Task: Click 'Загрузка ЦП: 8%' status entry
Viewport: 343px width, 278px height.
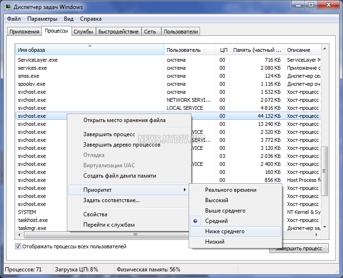Action: click(x=76, y=270)
